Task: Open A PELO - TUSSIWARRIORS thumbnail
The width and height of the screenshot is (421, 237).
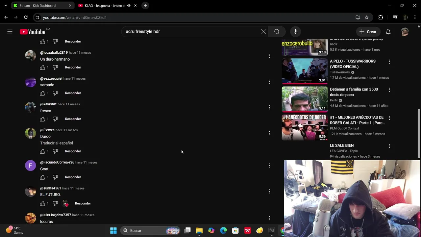Action: click(305, 71)
